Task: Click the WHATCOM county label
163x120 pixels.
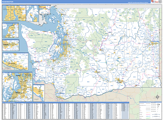Action: click(75, 13)
